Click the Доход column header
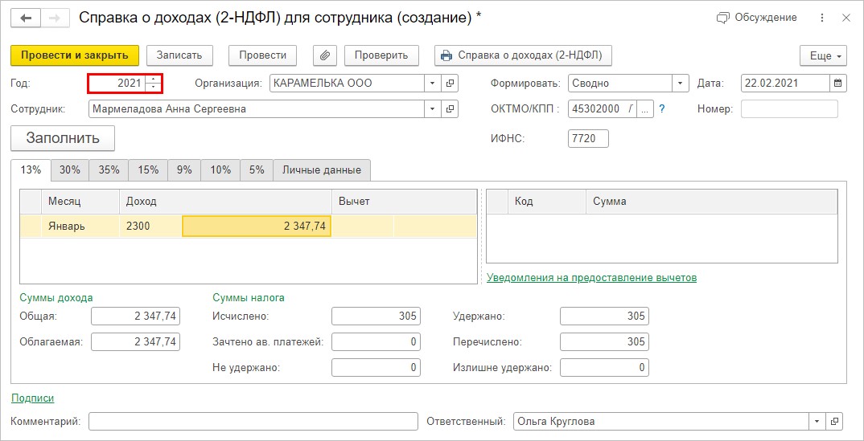This screenshot has height=441, width=864. (225, 202)
